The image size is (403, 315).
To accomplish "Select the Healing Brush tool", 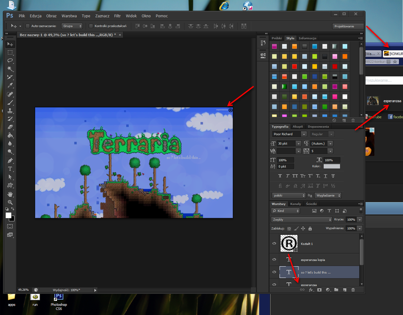I will click(x=10, y=94).
